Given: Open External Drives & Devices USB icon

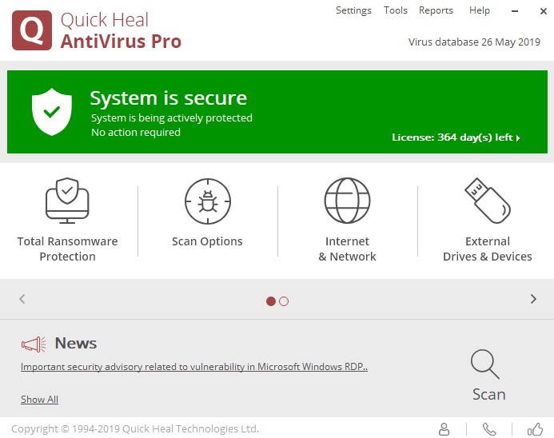Looking at the screenshot, I should (x=487, y=201).
